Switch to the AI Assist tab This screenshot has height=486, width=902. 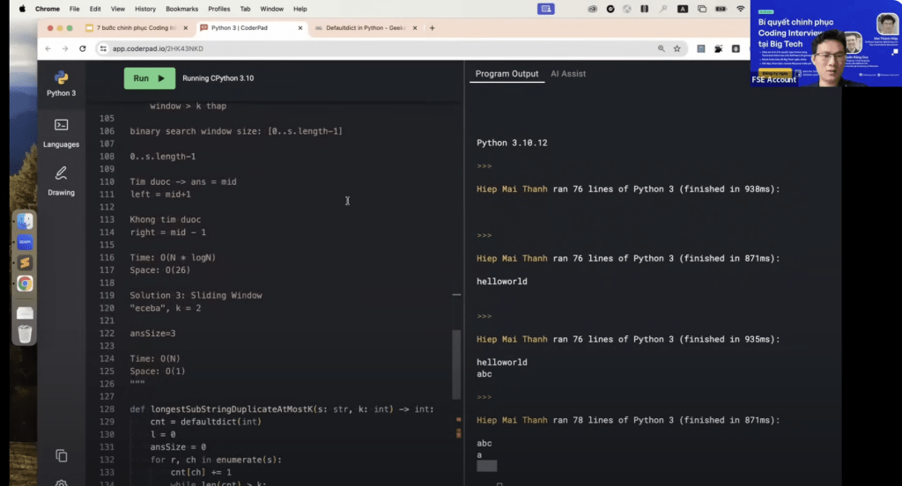click(x=568, y=74)
